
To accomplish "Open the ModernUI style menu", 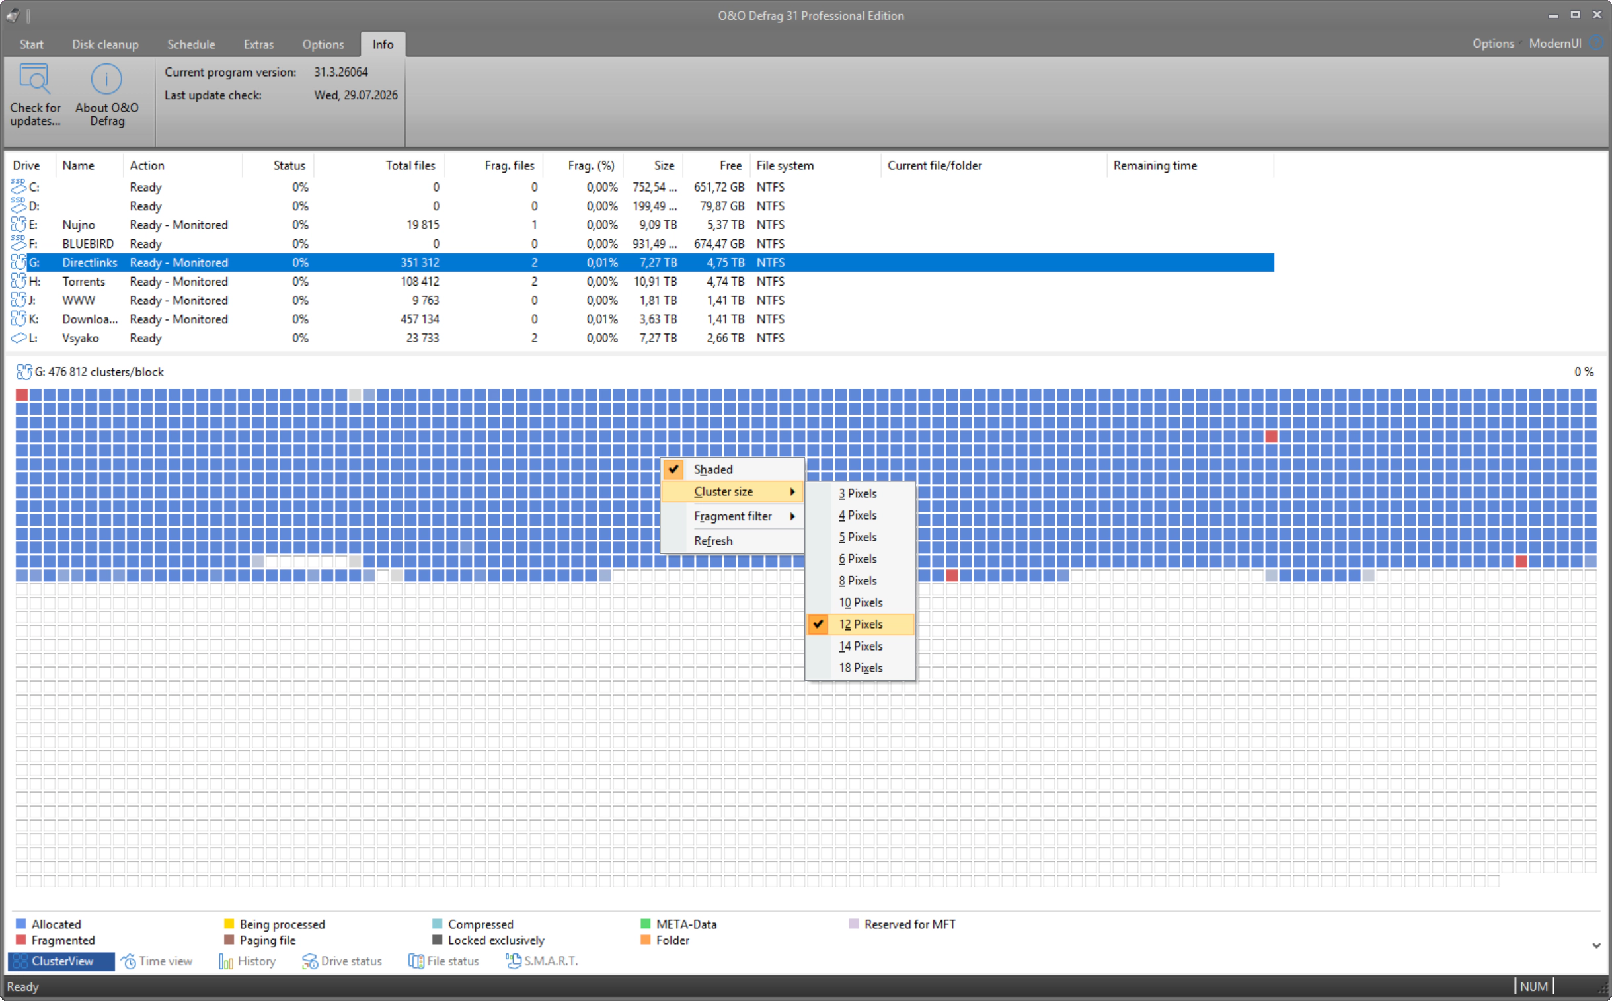I will (1555, 44).
